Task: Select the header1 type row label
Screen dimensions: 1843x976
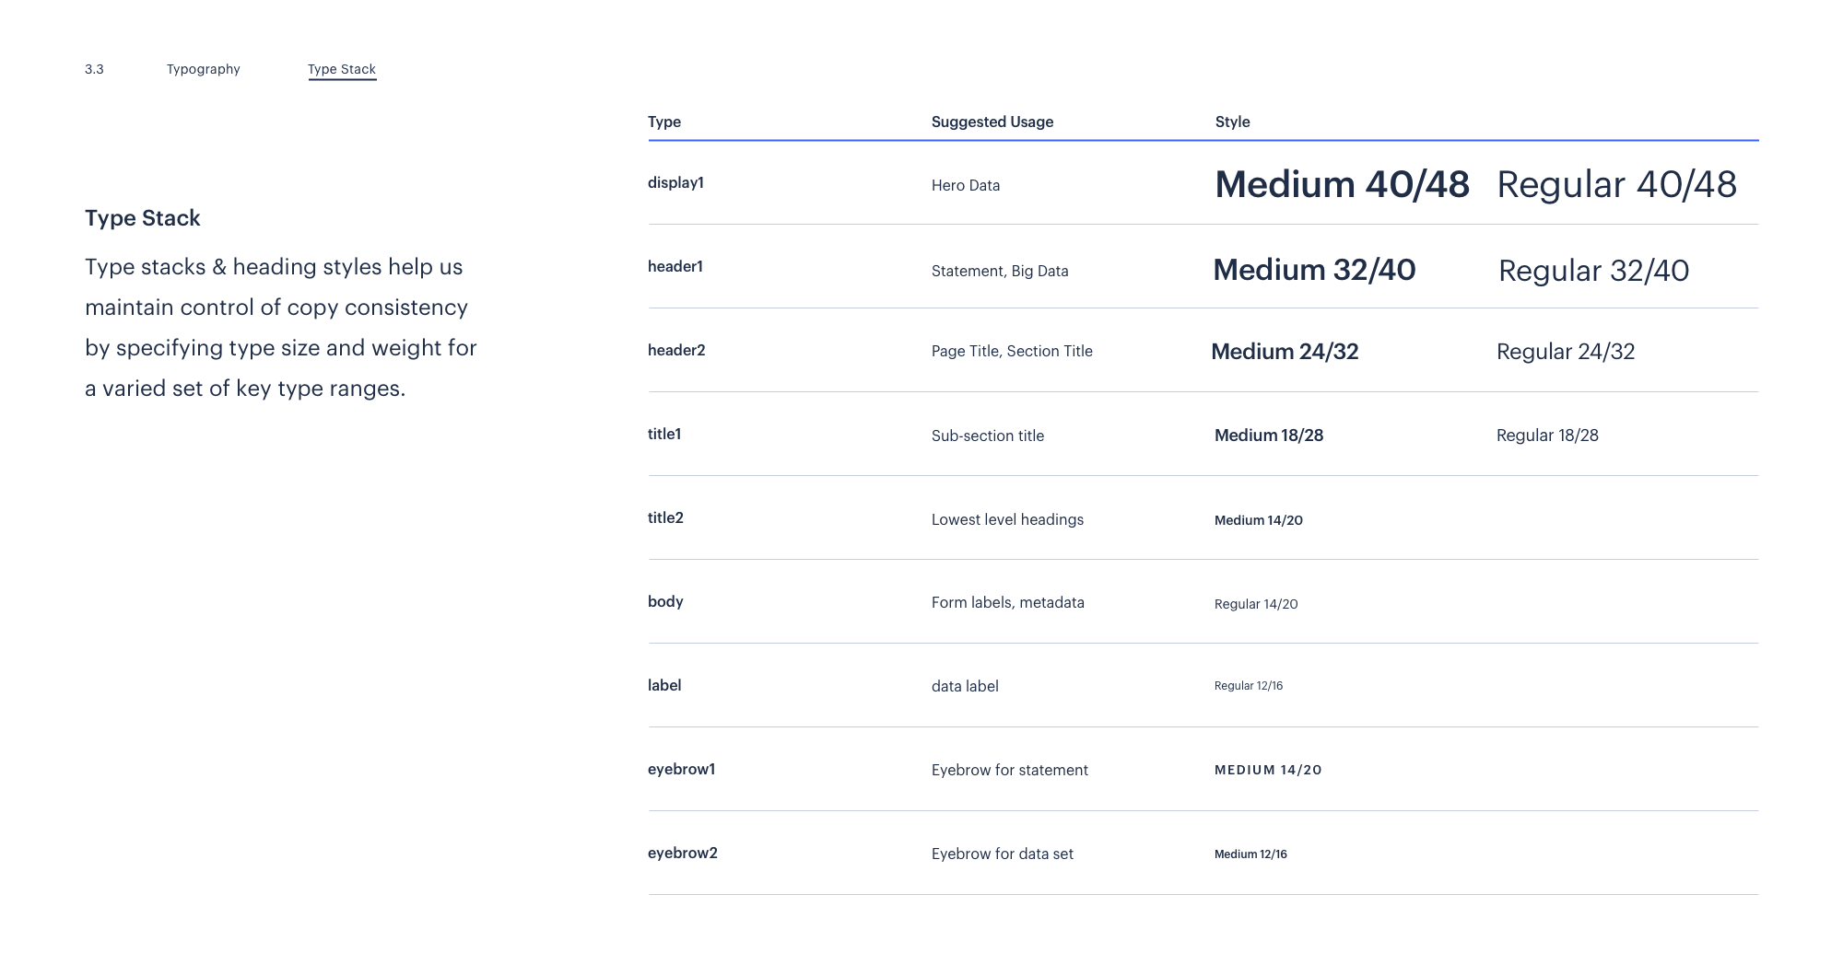Action: (675, 266)
